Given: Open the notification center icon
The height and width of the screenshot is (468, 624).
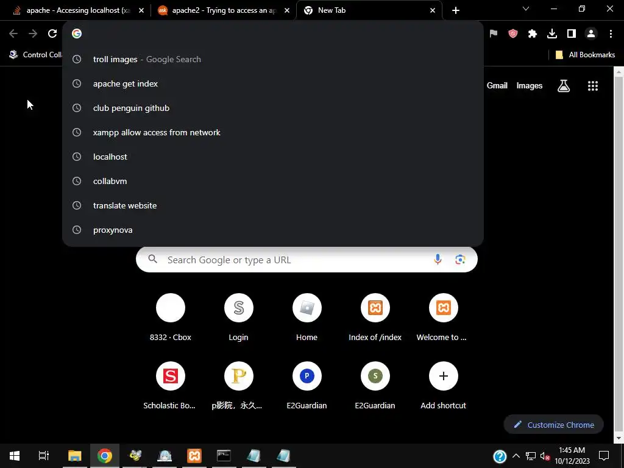Looking at the screenshot, I should (x=604, y=456).
